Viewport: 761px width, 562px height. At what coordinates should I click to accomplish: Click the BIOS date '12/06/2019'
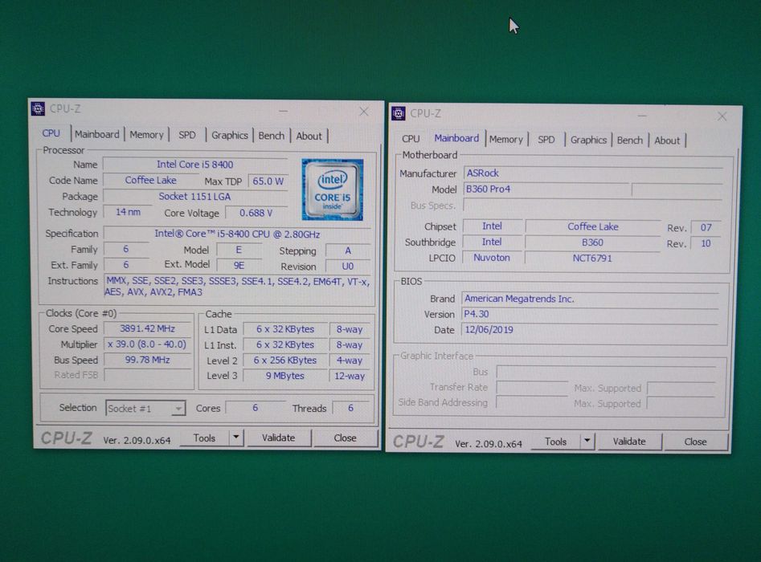coord(590,330)
